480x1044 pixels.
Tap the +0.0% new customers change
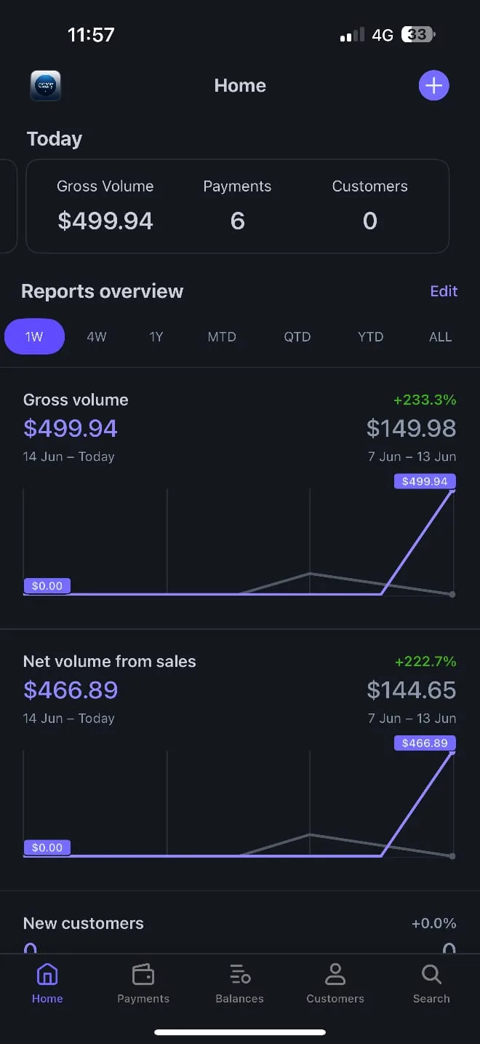(434, 923)
